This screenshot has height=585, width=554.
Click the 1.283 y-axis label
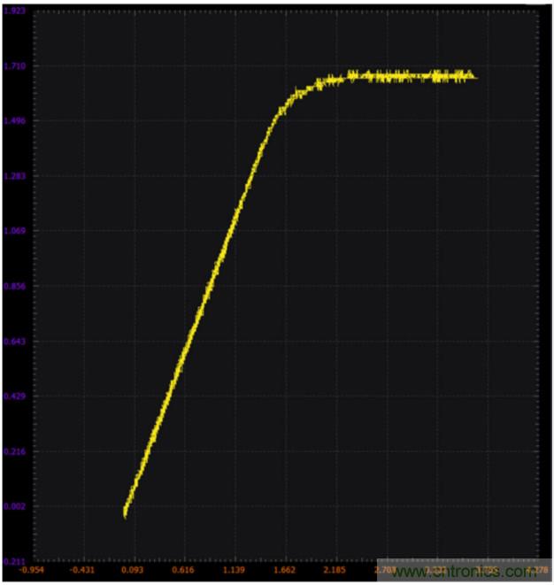coord(15,176)
